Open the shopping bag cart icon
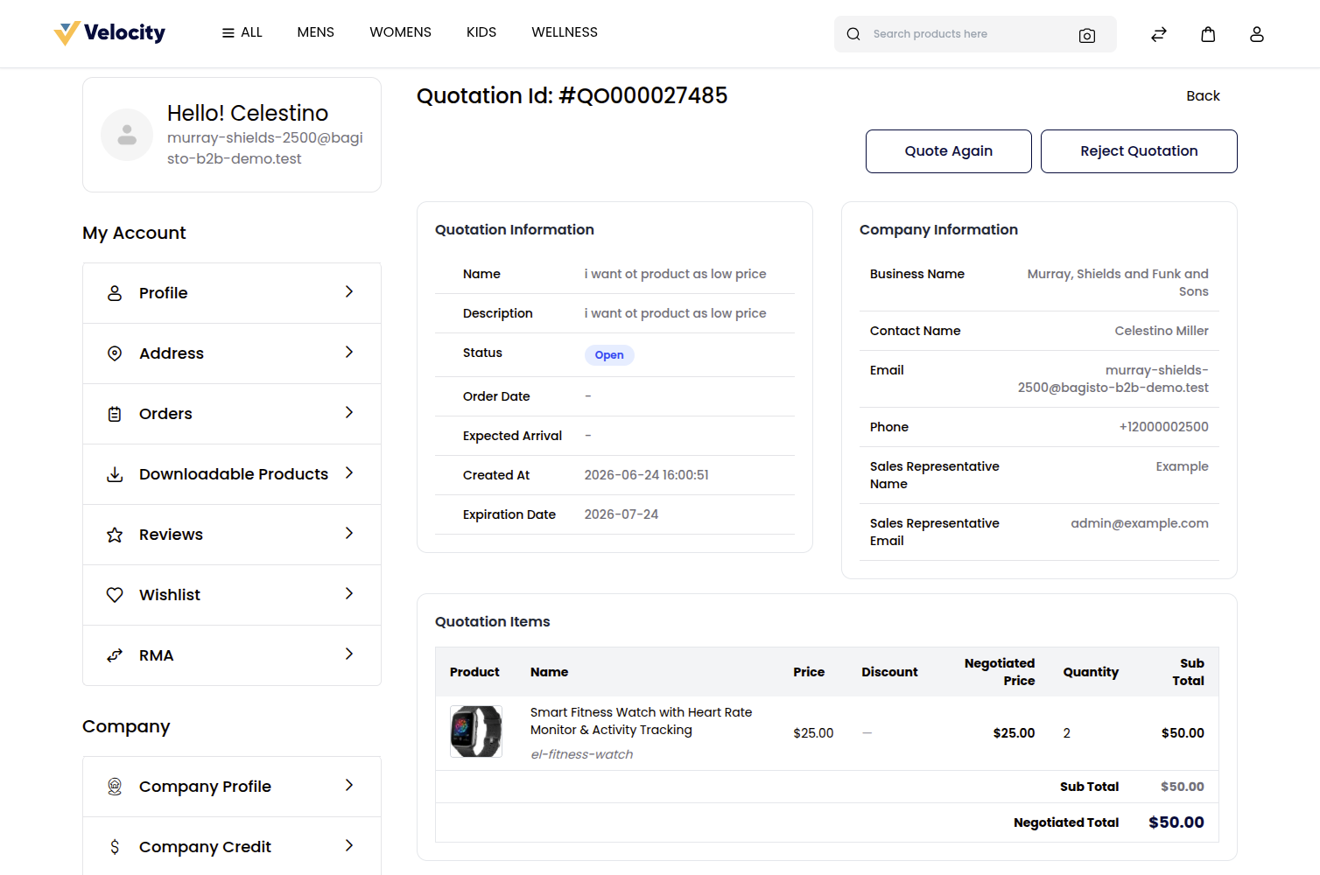The height and width of the screenshot is (875, 1320). pos(1208,34)
